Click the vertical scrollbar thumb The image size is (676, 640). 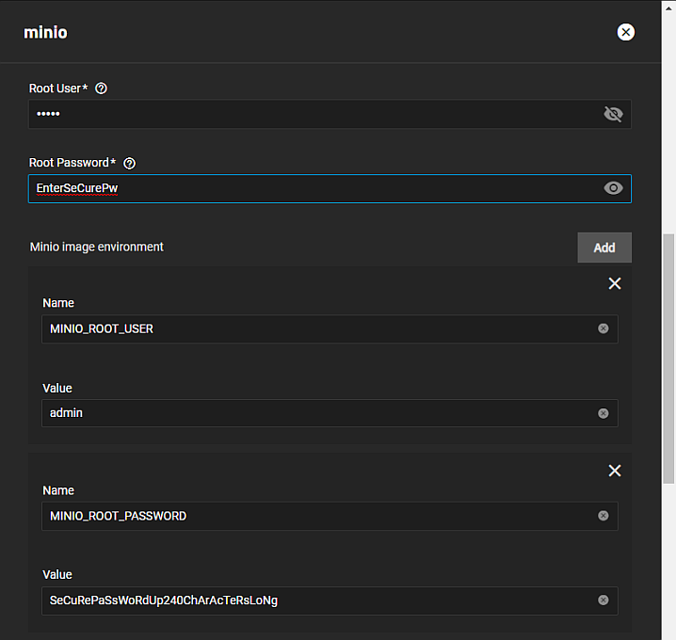click(x=668, y=358)
